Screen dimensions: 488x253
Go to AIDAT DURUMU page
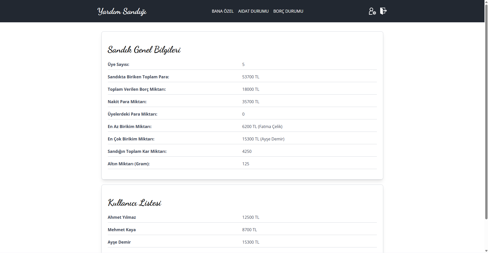coord(253,11)
